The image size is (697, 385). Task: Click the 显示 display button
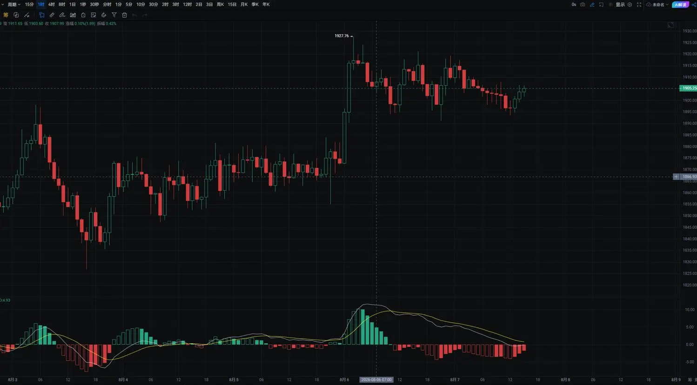click(620, 5)
